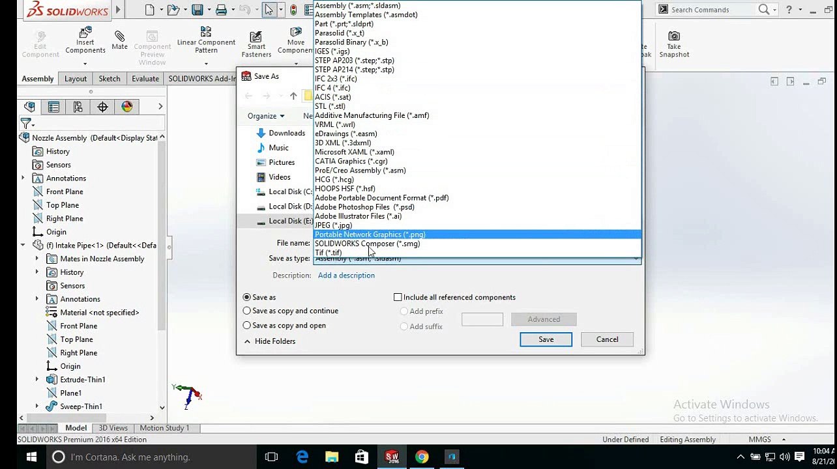Open the DisplayManager color sphere tab
The height and width of the screenshot is (469, 837).
pyautogui.click(x=126, y=107)
